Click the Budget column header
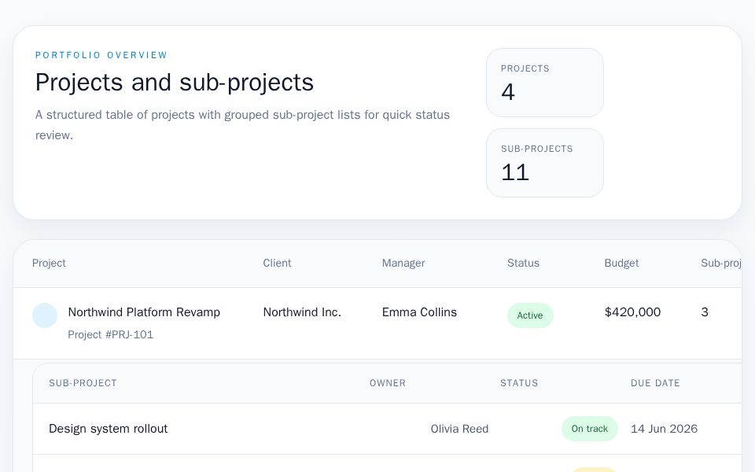Screen dimensions: 755x472 [621, 263]
